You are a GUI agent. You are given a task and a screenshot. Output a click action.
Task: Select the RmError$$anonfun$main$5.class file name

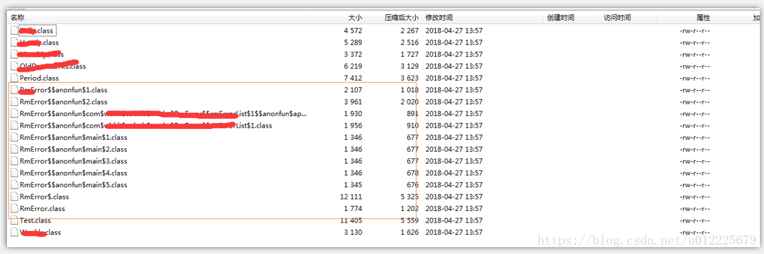(x=73, y=185)
